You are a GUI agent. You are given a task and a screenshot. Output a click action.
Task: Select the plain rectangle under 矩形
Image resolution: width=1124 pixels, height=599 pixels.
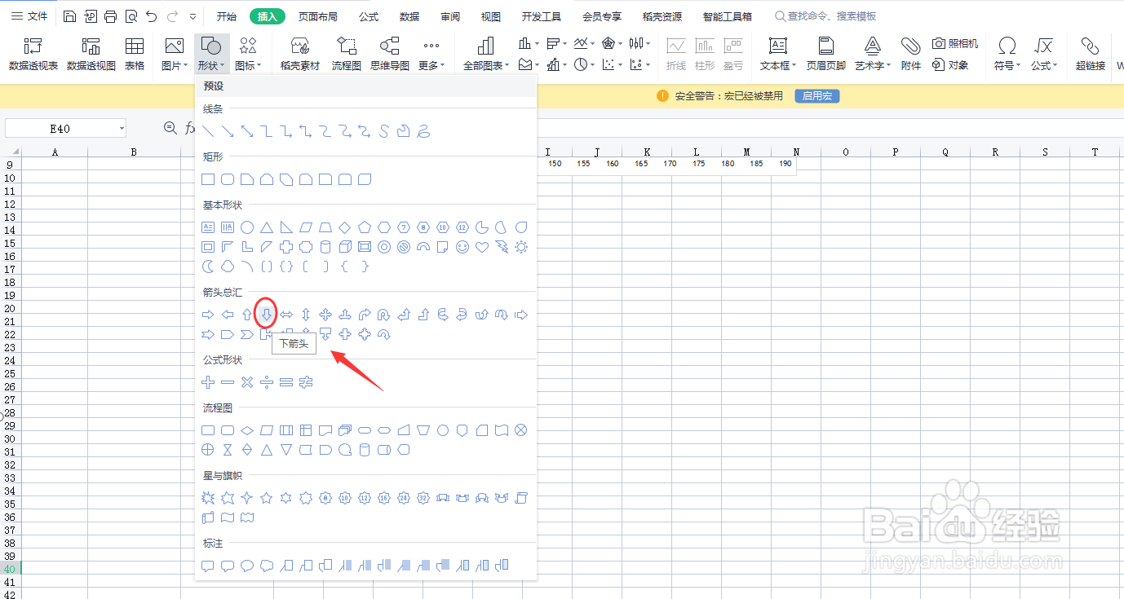[208, 179]
